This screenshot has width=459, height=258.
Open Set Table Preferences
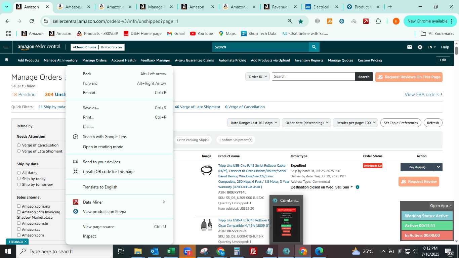pyautogui.click(x=401, y=123)
